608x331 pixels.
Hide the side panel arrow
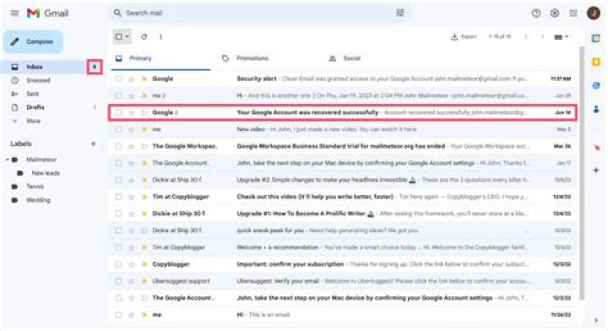596,320
